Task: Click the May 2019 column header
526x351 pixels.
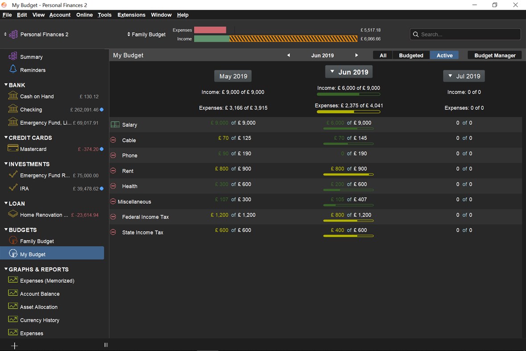Action: [x=233, y=76]
